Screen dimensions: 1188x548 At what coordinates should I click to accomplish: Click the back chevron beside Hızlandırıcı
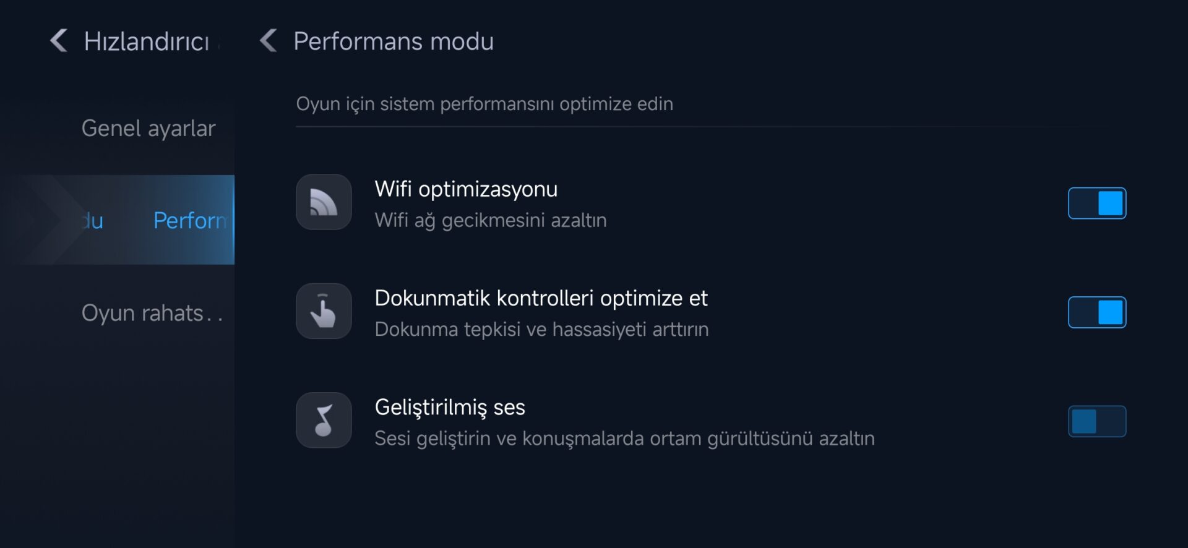point(59,41)
